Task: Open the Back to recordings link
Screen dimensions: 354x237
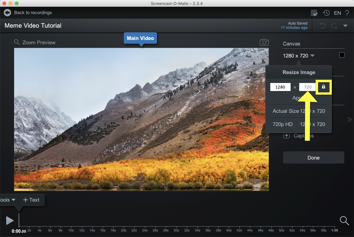Action: [x=33, y=13]
